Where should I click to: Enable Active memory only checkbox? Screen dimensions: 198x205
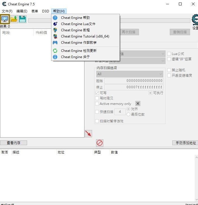pyautogui.click(x=97, y=104)
